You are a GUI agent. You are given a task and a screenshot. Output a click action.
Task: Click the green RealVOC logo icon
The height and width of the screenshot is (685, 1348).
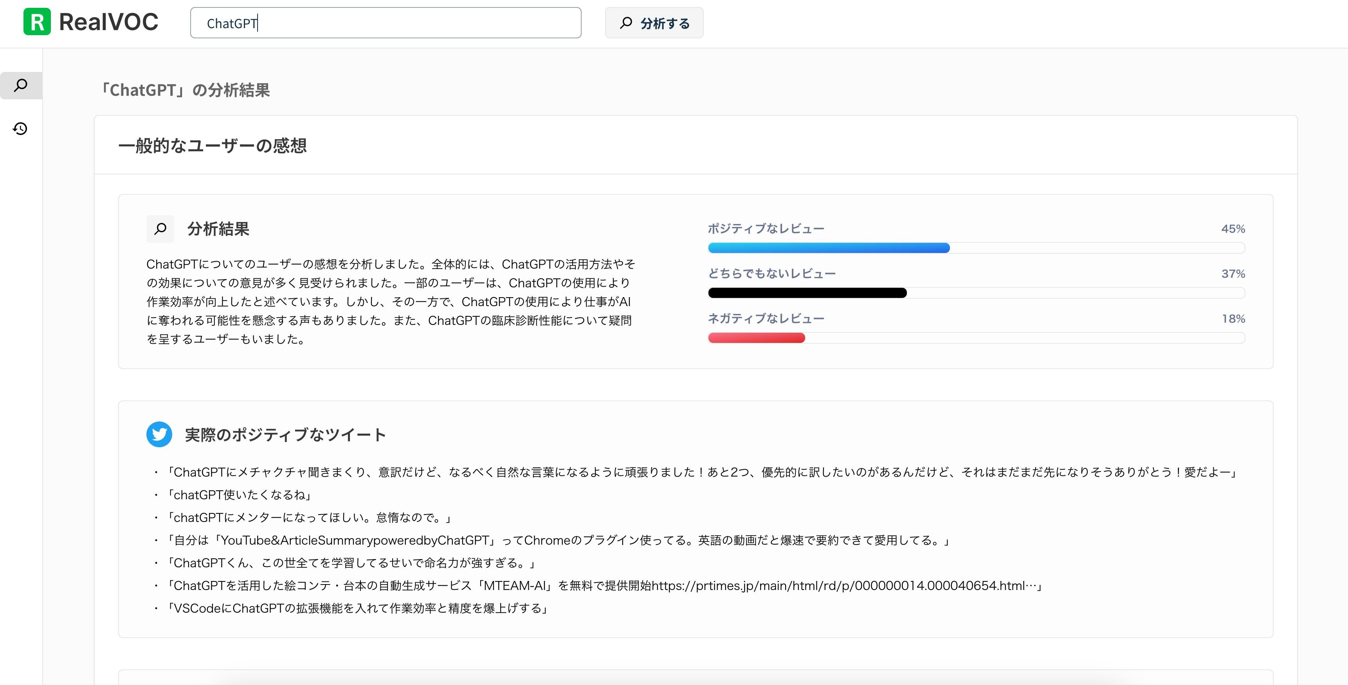pyautogui.click(x=37, y=22)
